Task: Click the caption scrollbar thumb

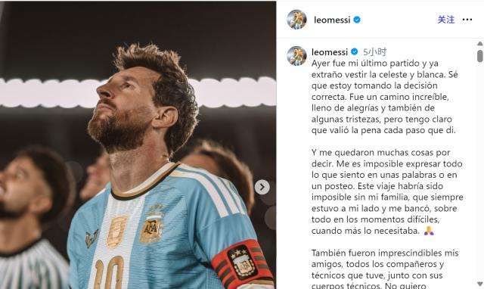Action: [x=479, y=56]
